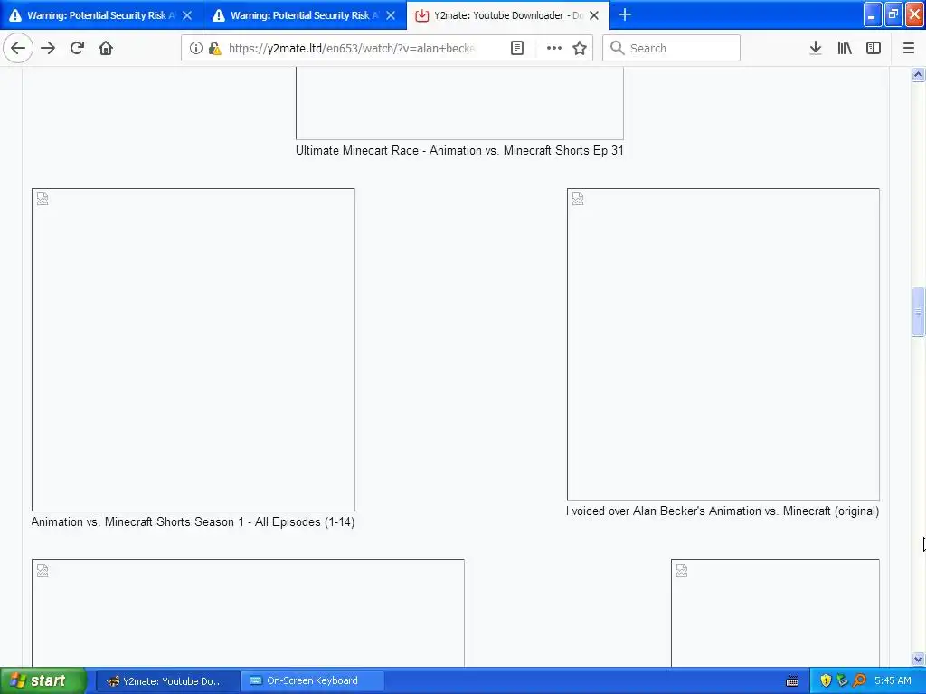Close the first Security Risk warning tab
This screenshot has height=694, width=926.
[187, 15]
